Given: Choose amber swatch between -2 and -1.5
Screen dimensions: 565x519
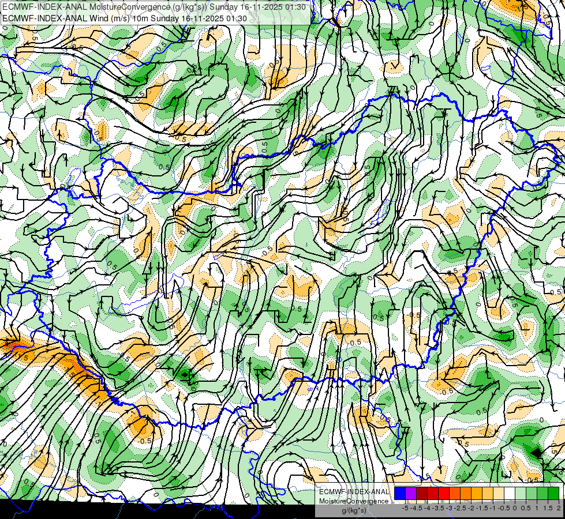Looking at the screenshot, I should point(477,493).
